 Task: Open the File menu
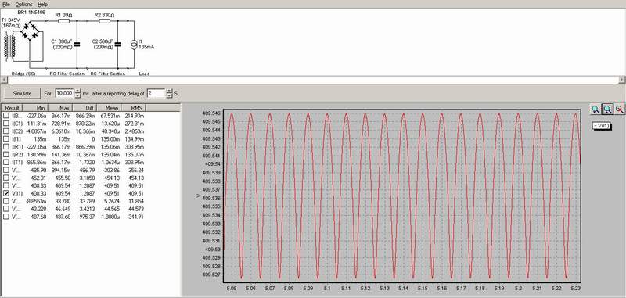(x=6, y=5)
